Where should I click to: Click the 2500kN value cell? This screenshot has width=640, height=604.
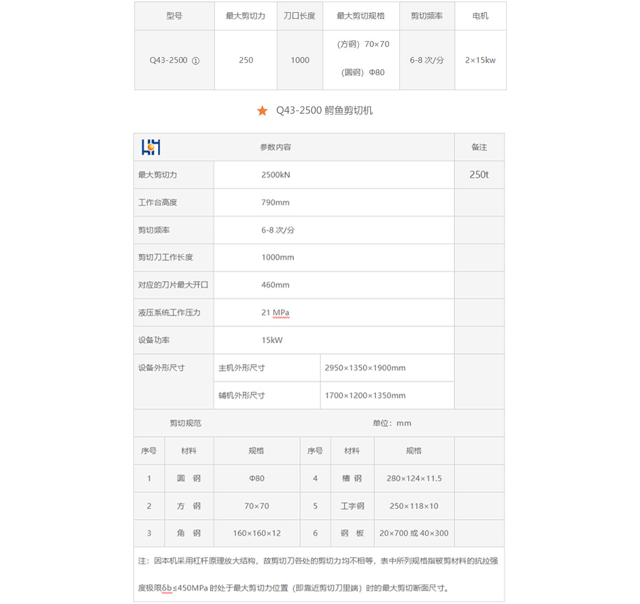(x=276, y=175)
